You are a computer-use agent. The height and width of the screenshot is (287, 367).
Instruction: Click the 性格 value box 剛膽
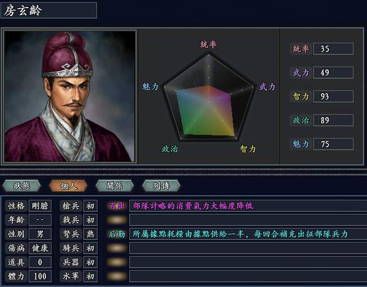41,205
